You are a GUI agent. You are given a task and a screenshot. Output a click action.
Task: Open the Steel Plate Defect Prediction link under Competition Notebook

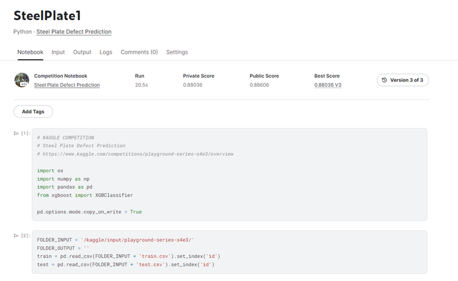(x=67, y=85)
